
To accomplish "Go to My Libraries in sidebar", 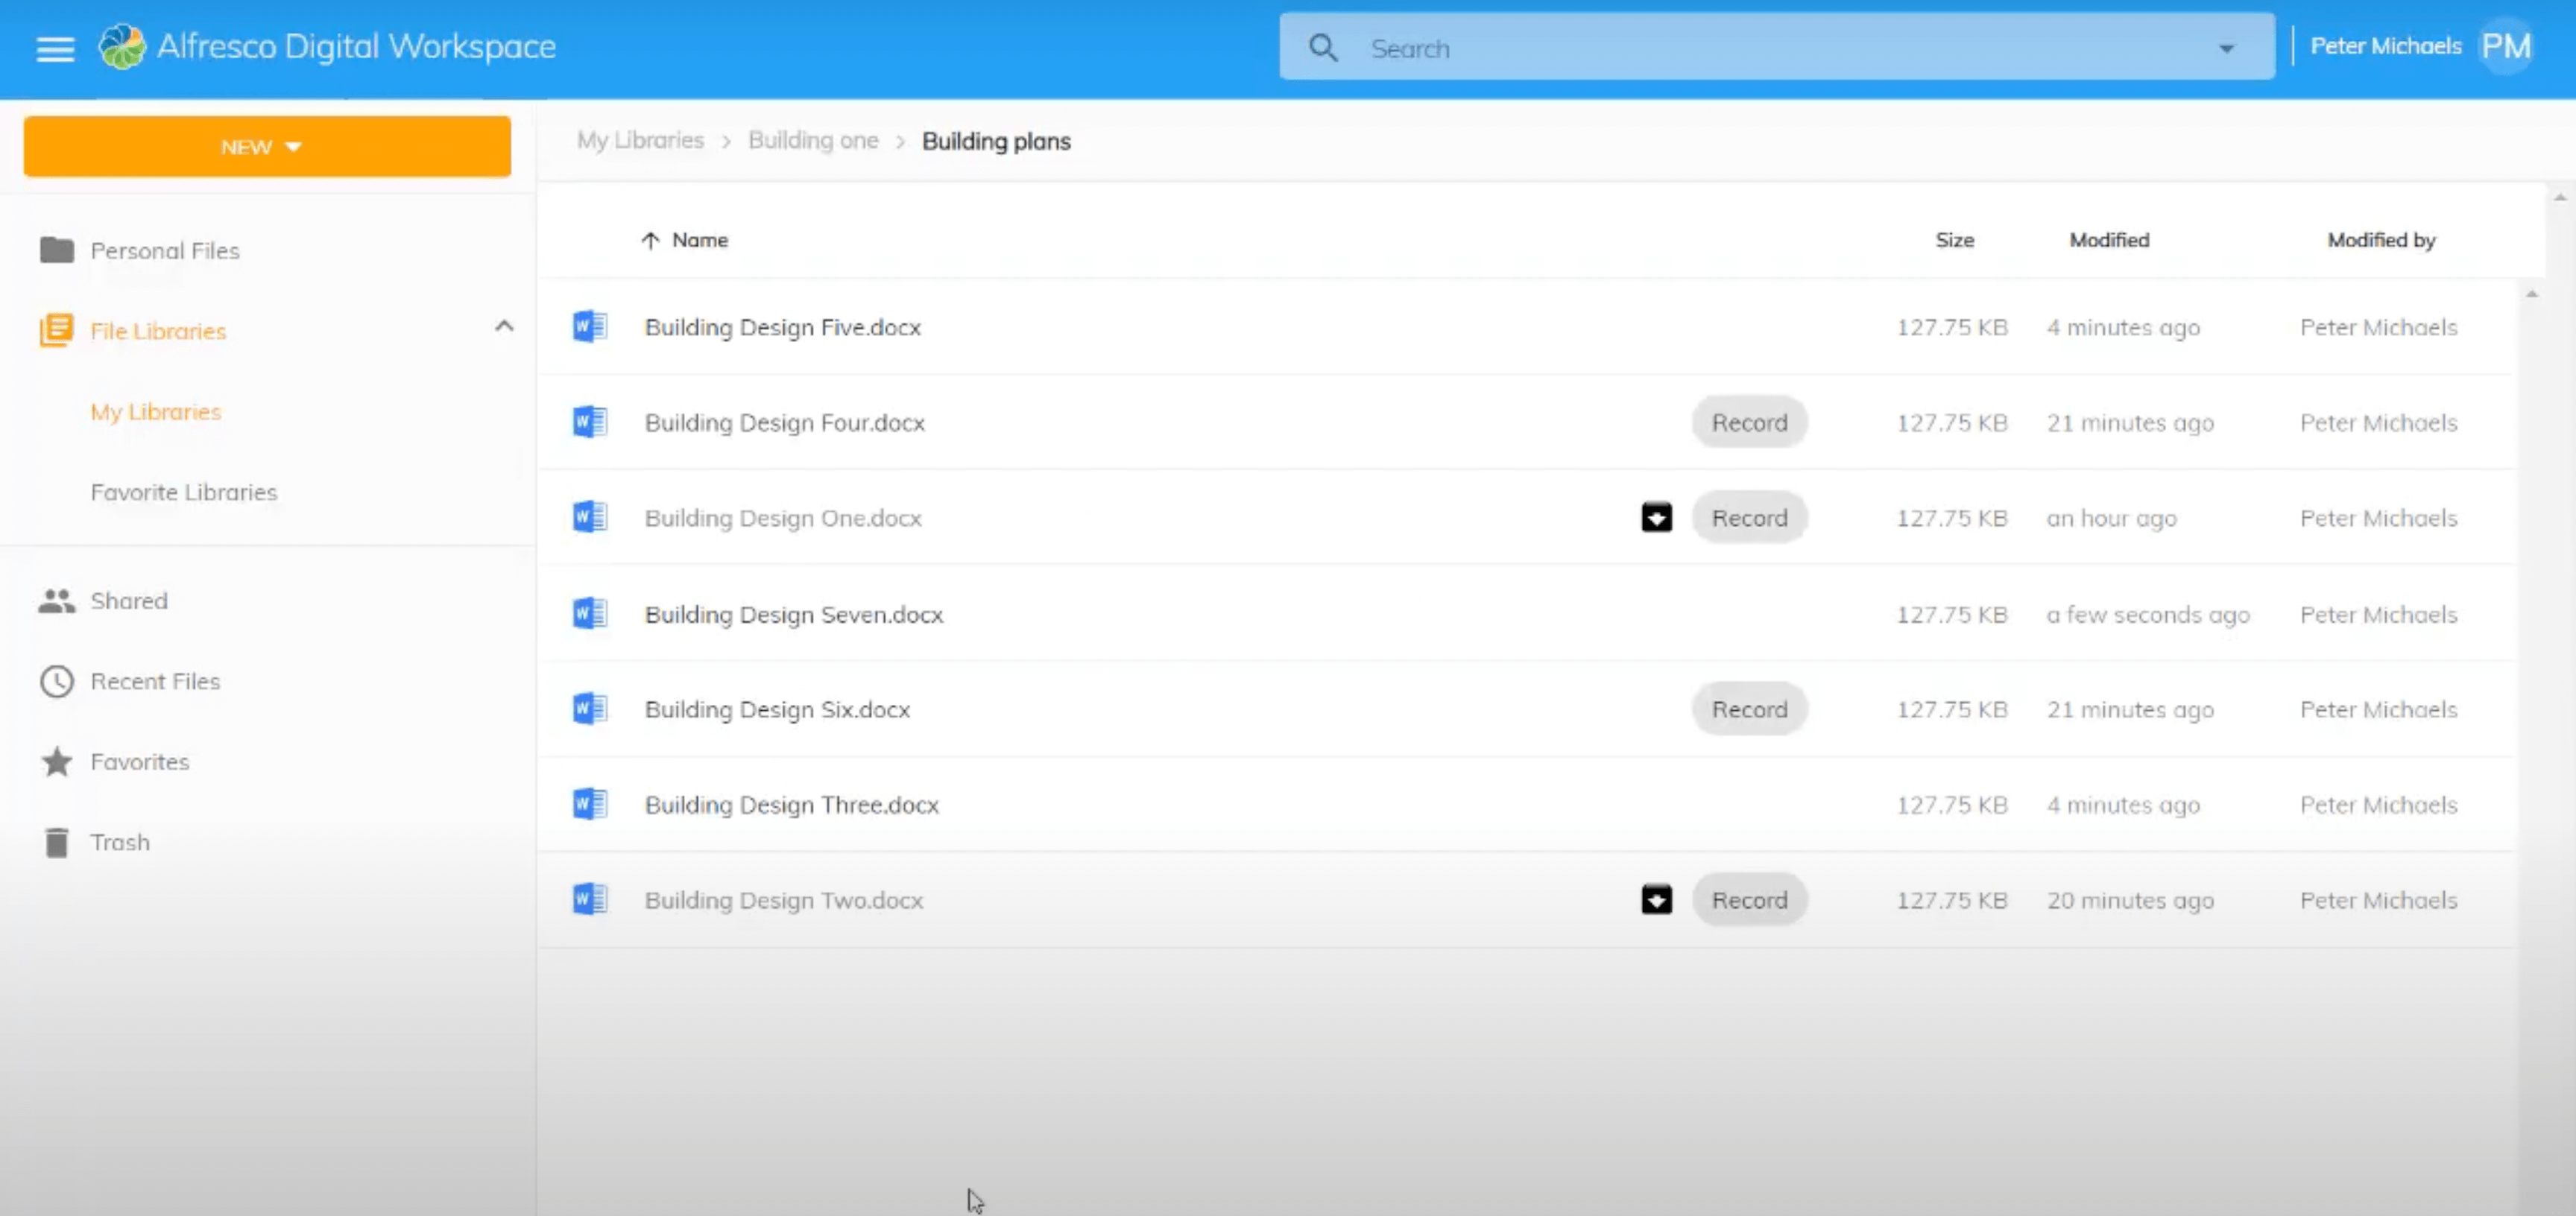I will [156, 412].
